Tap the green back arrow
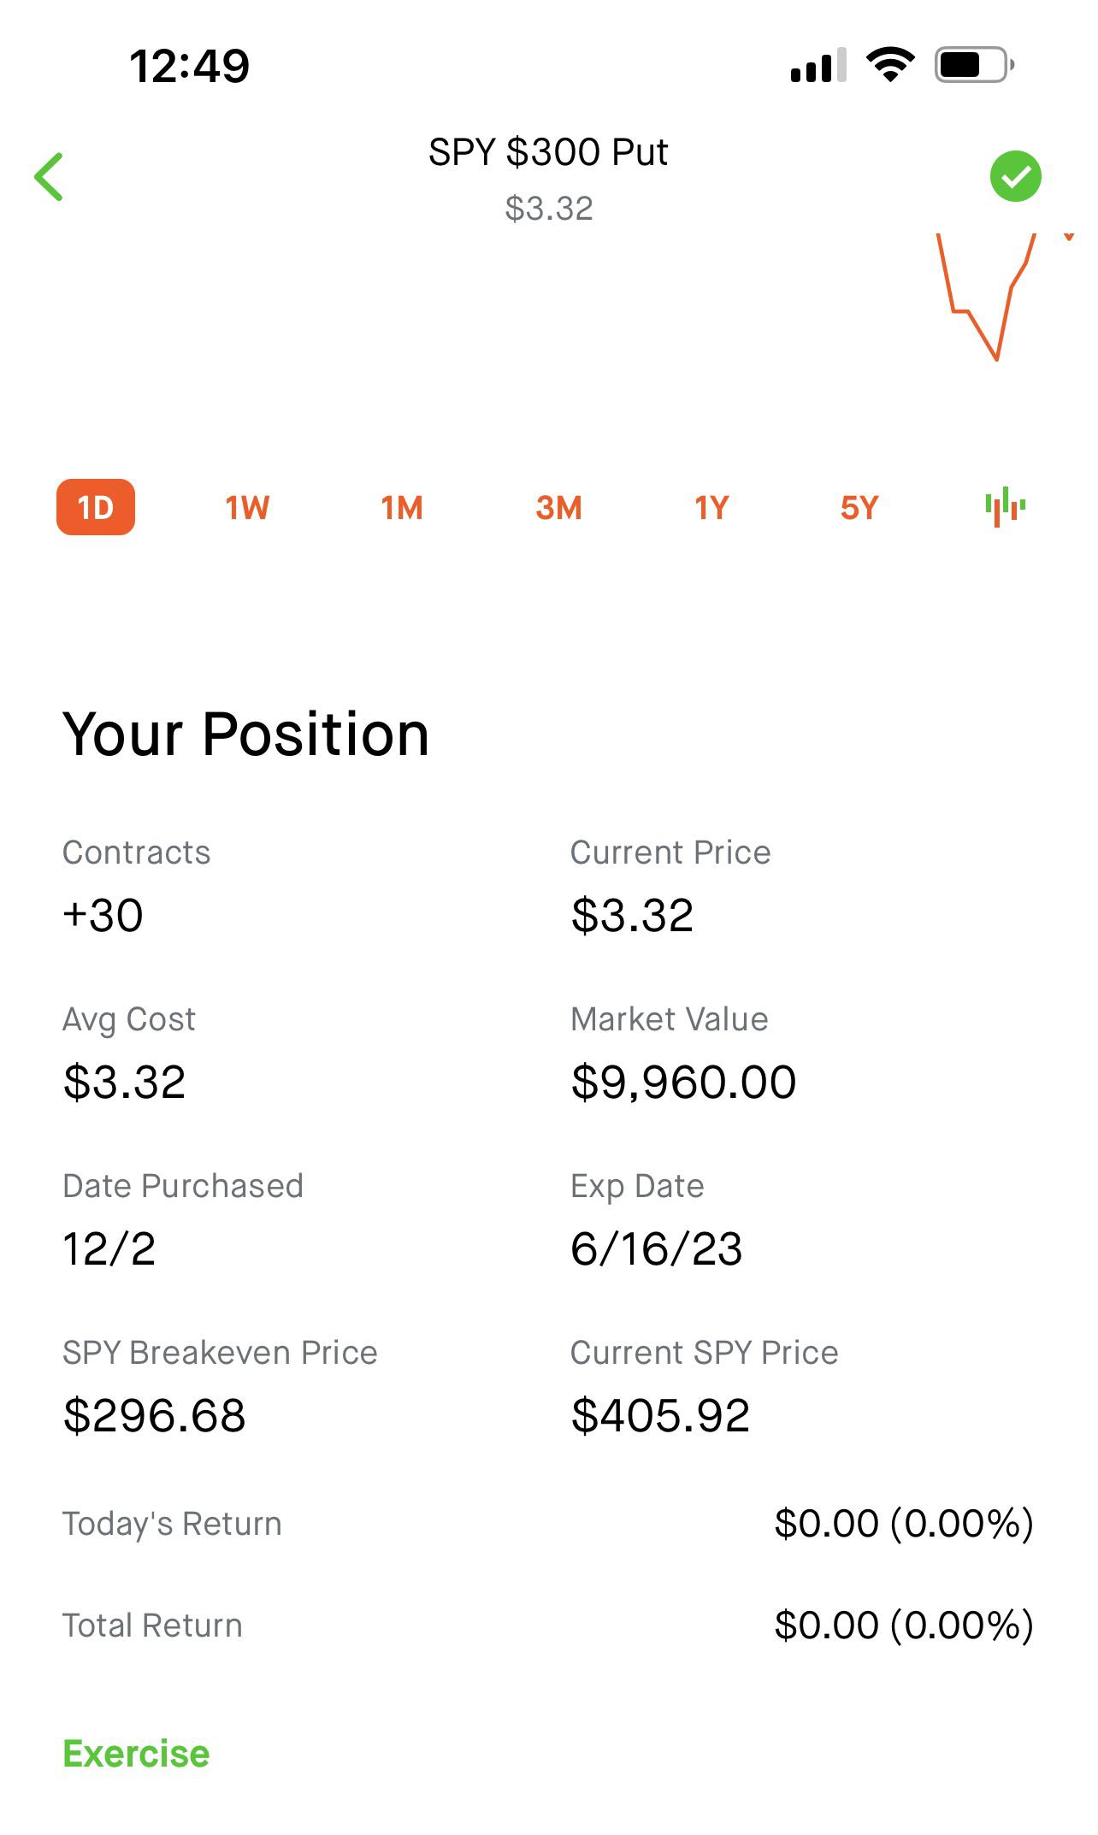1098x1835 pixels. (x=49, y=177)
